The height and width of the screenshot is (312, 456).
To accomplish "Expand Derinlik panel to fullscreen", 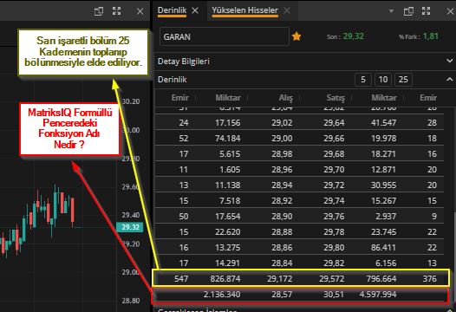I will (426, 11).
